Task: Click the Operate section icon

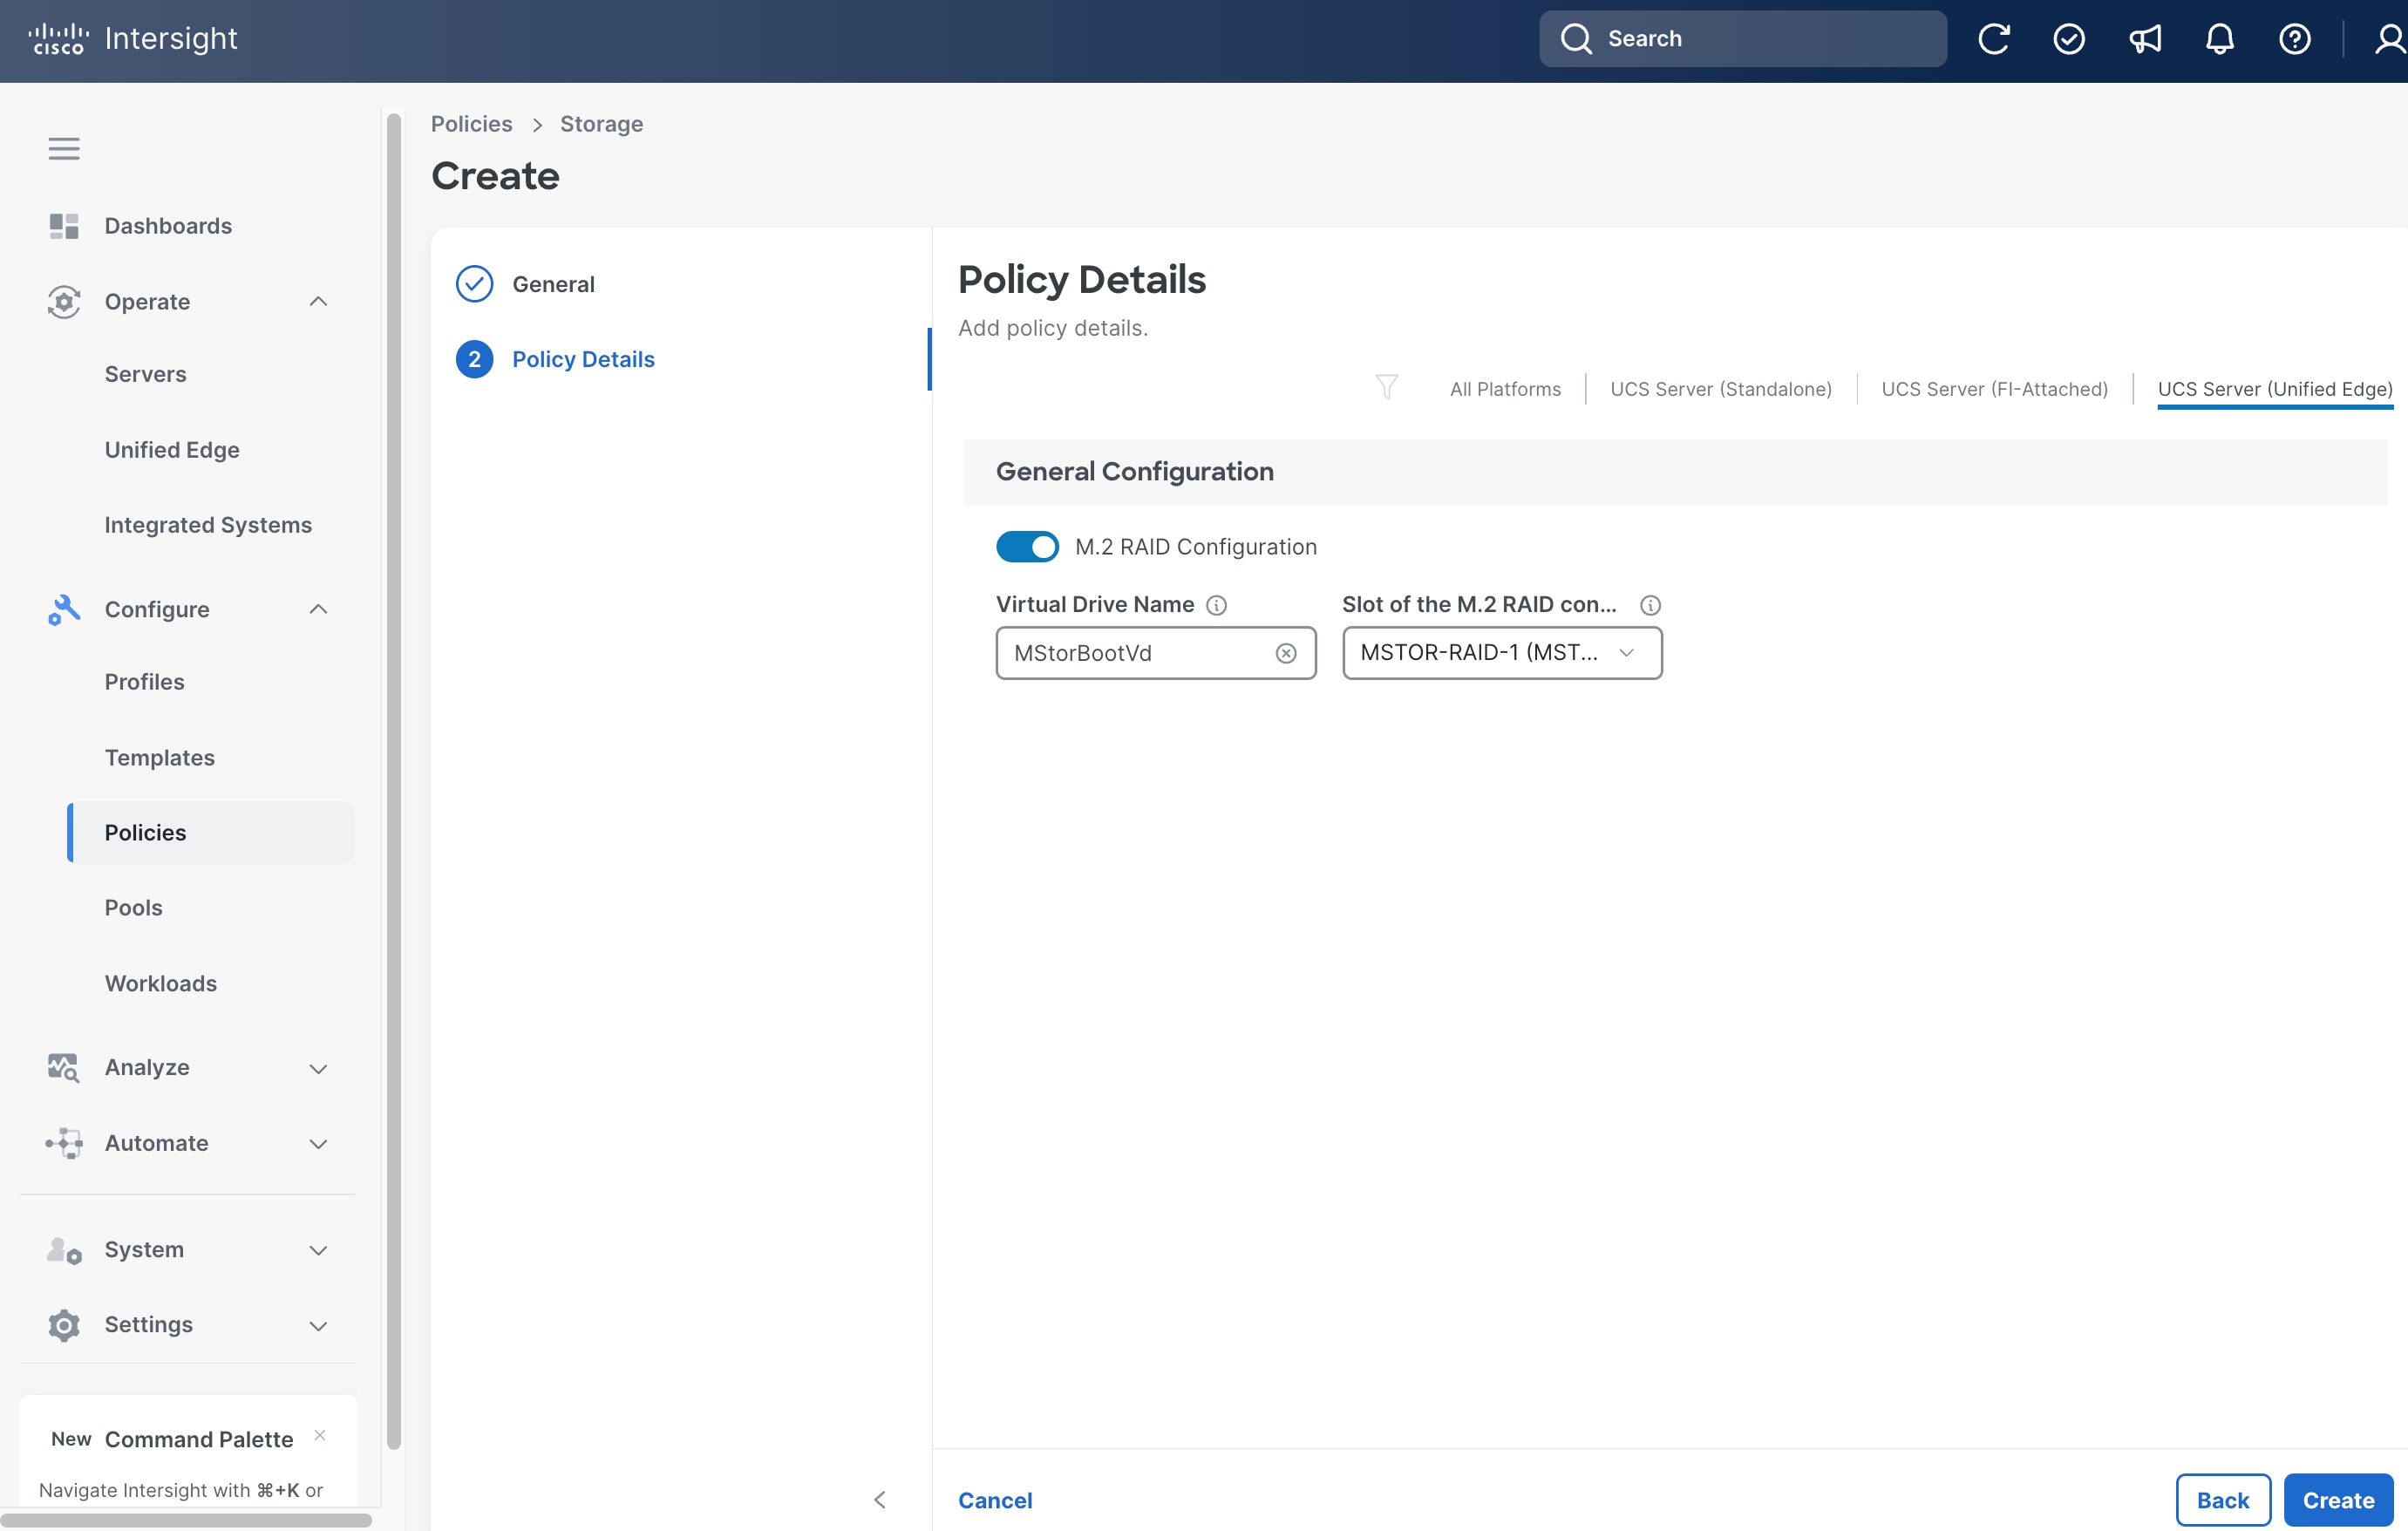Action: pyautogui.click(x=64, y=302)
